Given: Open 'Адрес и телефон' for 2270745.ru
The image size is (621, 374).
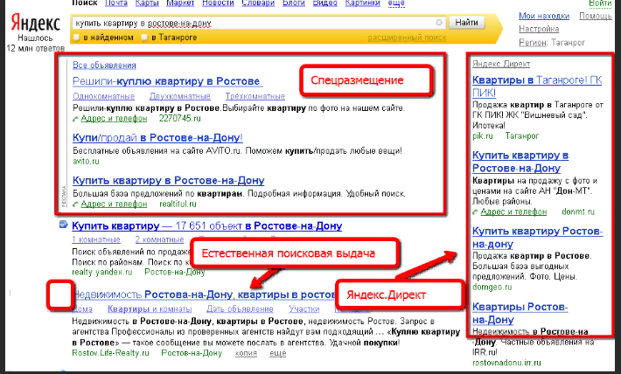Looking at the screenshot, I should [x=114, y=119].
